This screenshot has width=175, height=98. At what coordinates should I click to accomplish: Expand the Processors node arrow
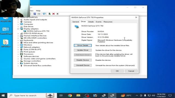18,54
